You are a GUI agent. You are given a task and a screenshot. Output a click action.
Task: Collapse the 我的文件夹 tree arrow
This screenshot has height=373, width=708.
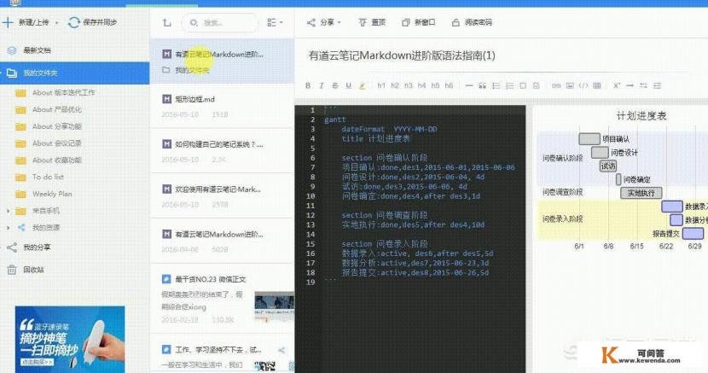click(x=2, y=73)
